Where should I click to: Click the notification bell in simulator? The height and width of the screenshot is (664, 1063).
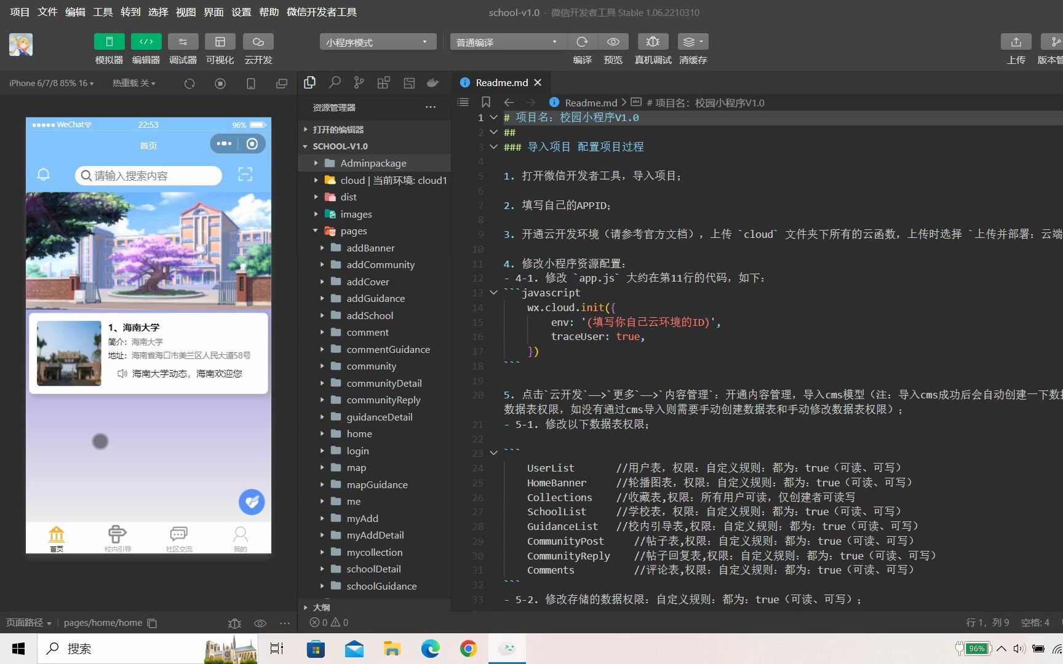tap(44, 175)
